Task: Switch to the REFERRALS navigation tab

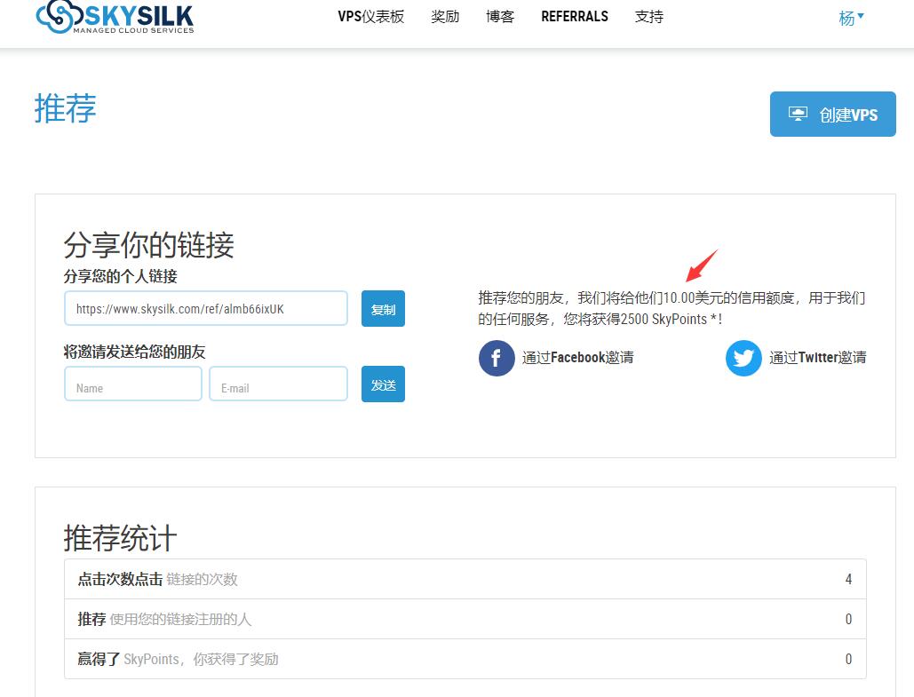Action: tap(574, 16)
